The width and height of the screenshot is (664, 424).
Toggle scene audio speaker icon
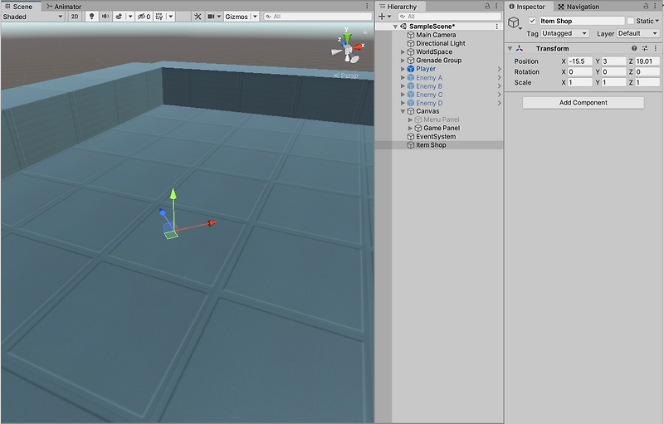coord(105,17)
